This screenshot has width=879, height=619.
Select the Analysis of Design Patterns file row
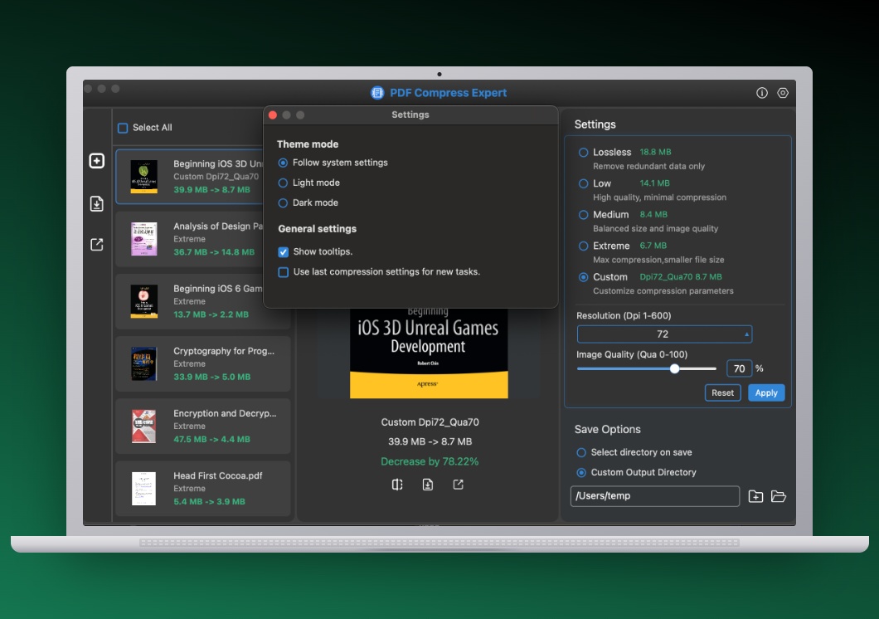pyautogui.click(x=190, y=239)
